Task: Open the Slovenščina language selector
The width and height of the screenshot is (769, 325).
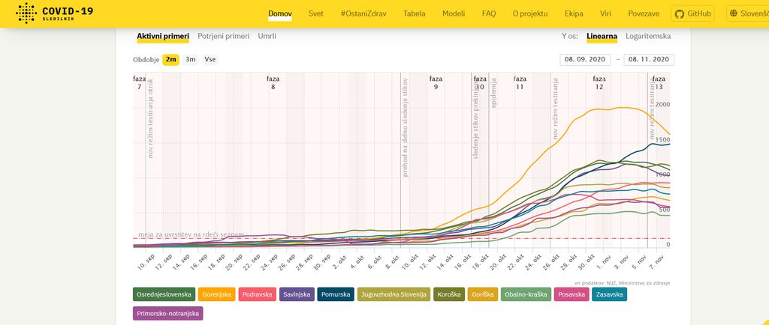Action: tap(740, 13)
